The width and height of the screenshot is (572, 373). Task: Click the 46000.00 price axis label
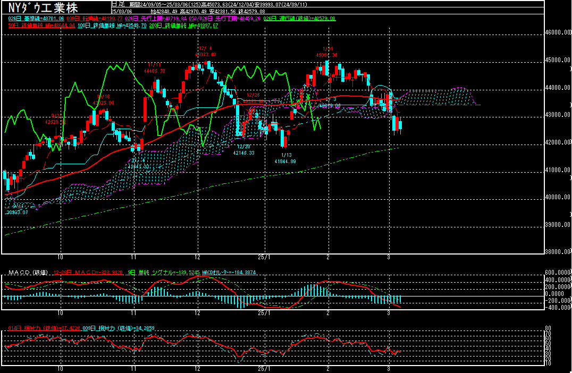558,32
